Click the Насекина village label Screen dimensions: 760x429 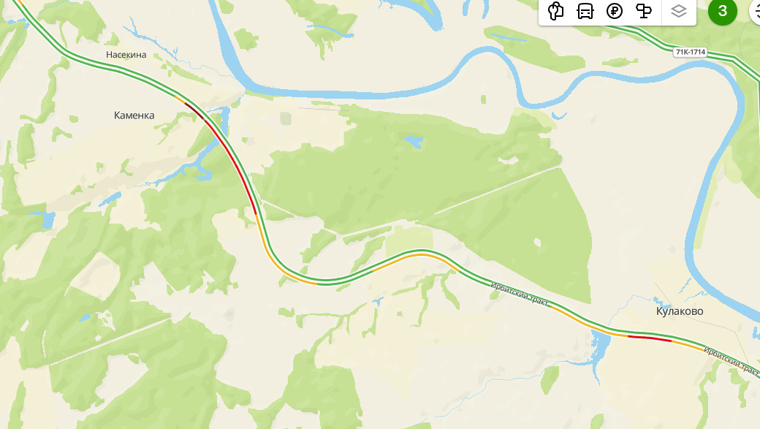[x=126, y=55]
